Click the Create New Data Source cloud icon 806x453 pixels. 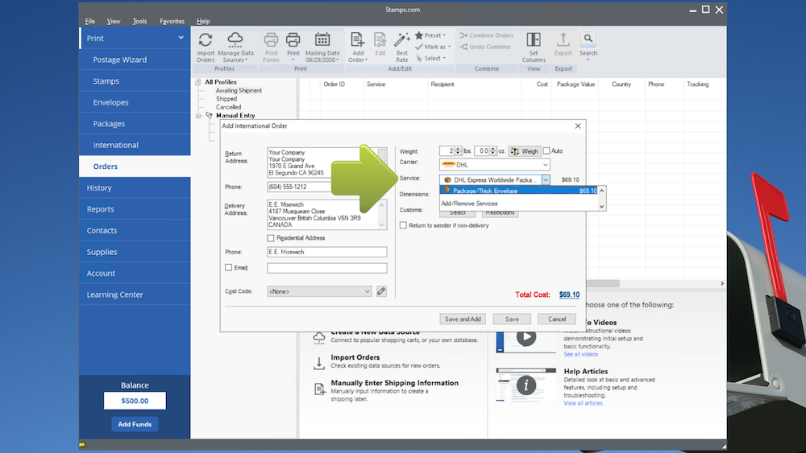[319, 338]
